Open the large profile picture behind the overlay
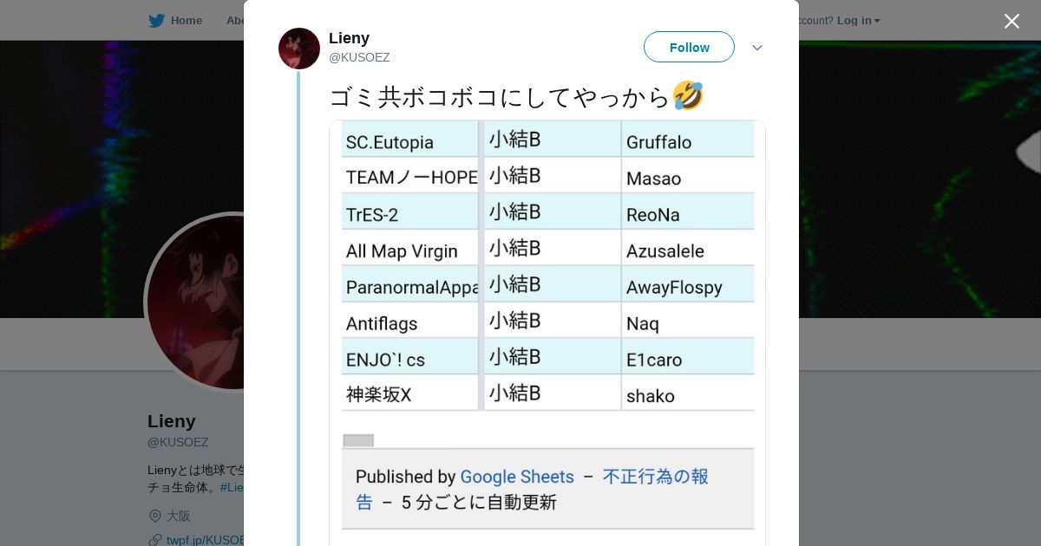 coord(195,302)
